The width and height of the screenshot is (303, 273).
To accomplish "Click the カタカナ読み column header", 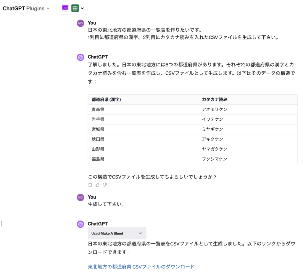I will pos(215,100).
